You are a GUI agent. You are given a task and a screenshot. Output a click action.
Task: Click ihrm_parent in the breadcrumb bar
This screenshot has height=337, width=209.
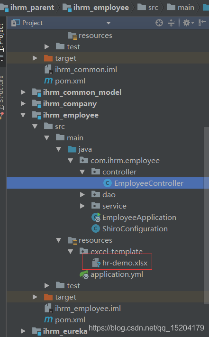(x=32, y=8)
